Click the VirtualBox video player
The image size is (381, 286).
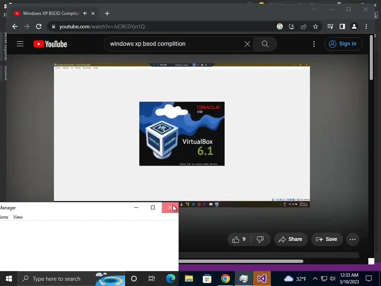[182, 135]
